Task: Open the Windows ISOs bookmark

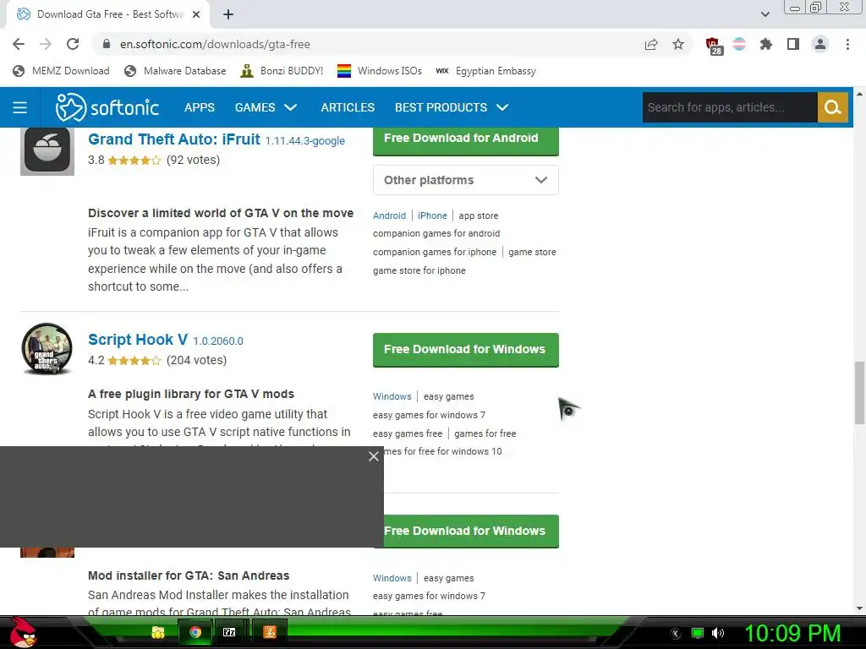Action: pos(380,71)
